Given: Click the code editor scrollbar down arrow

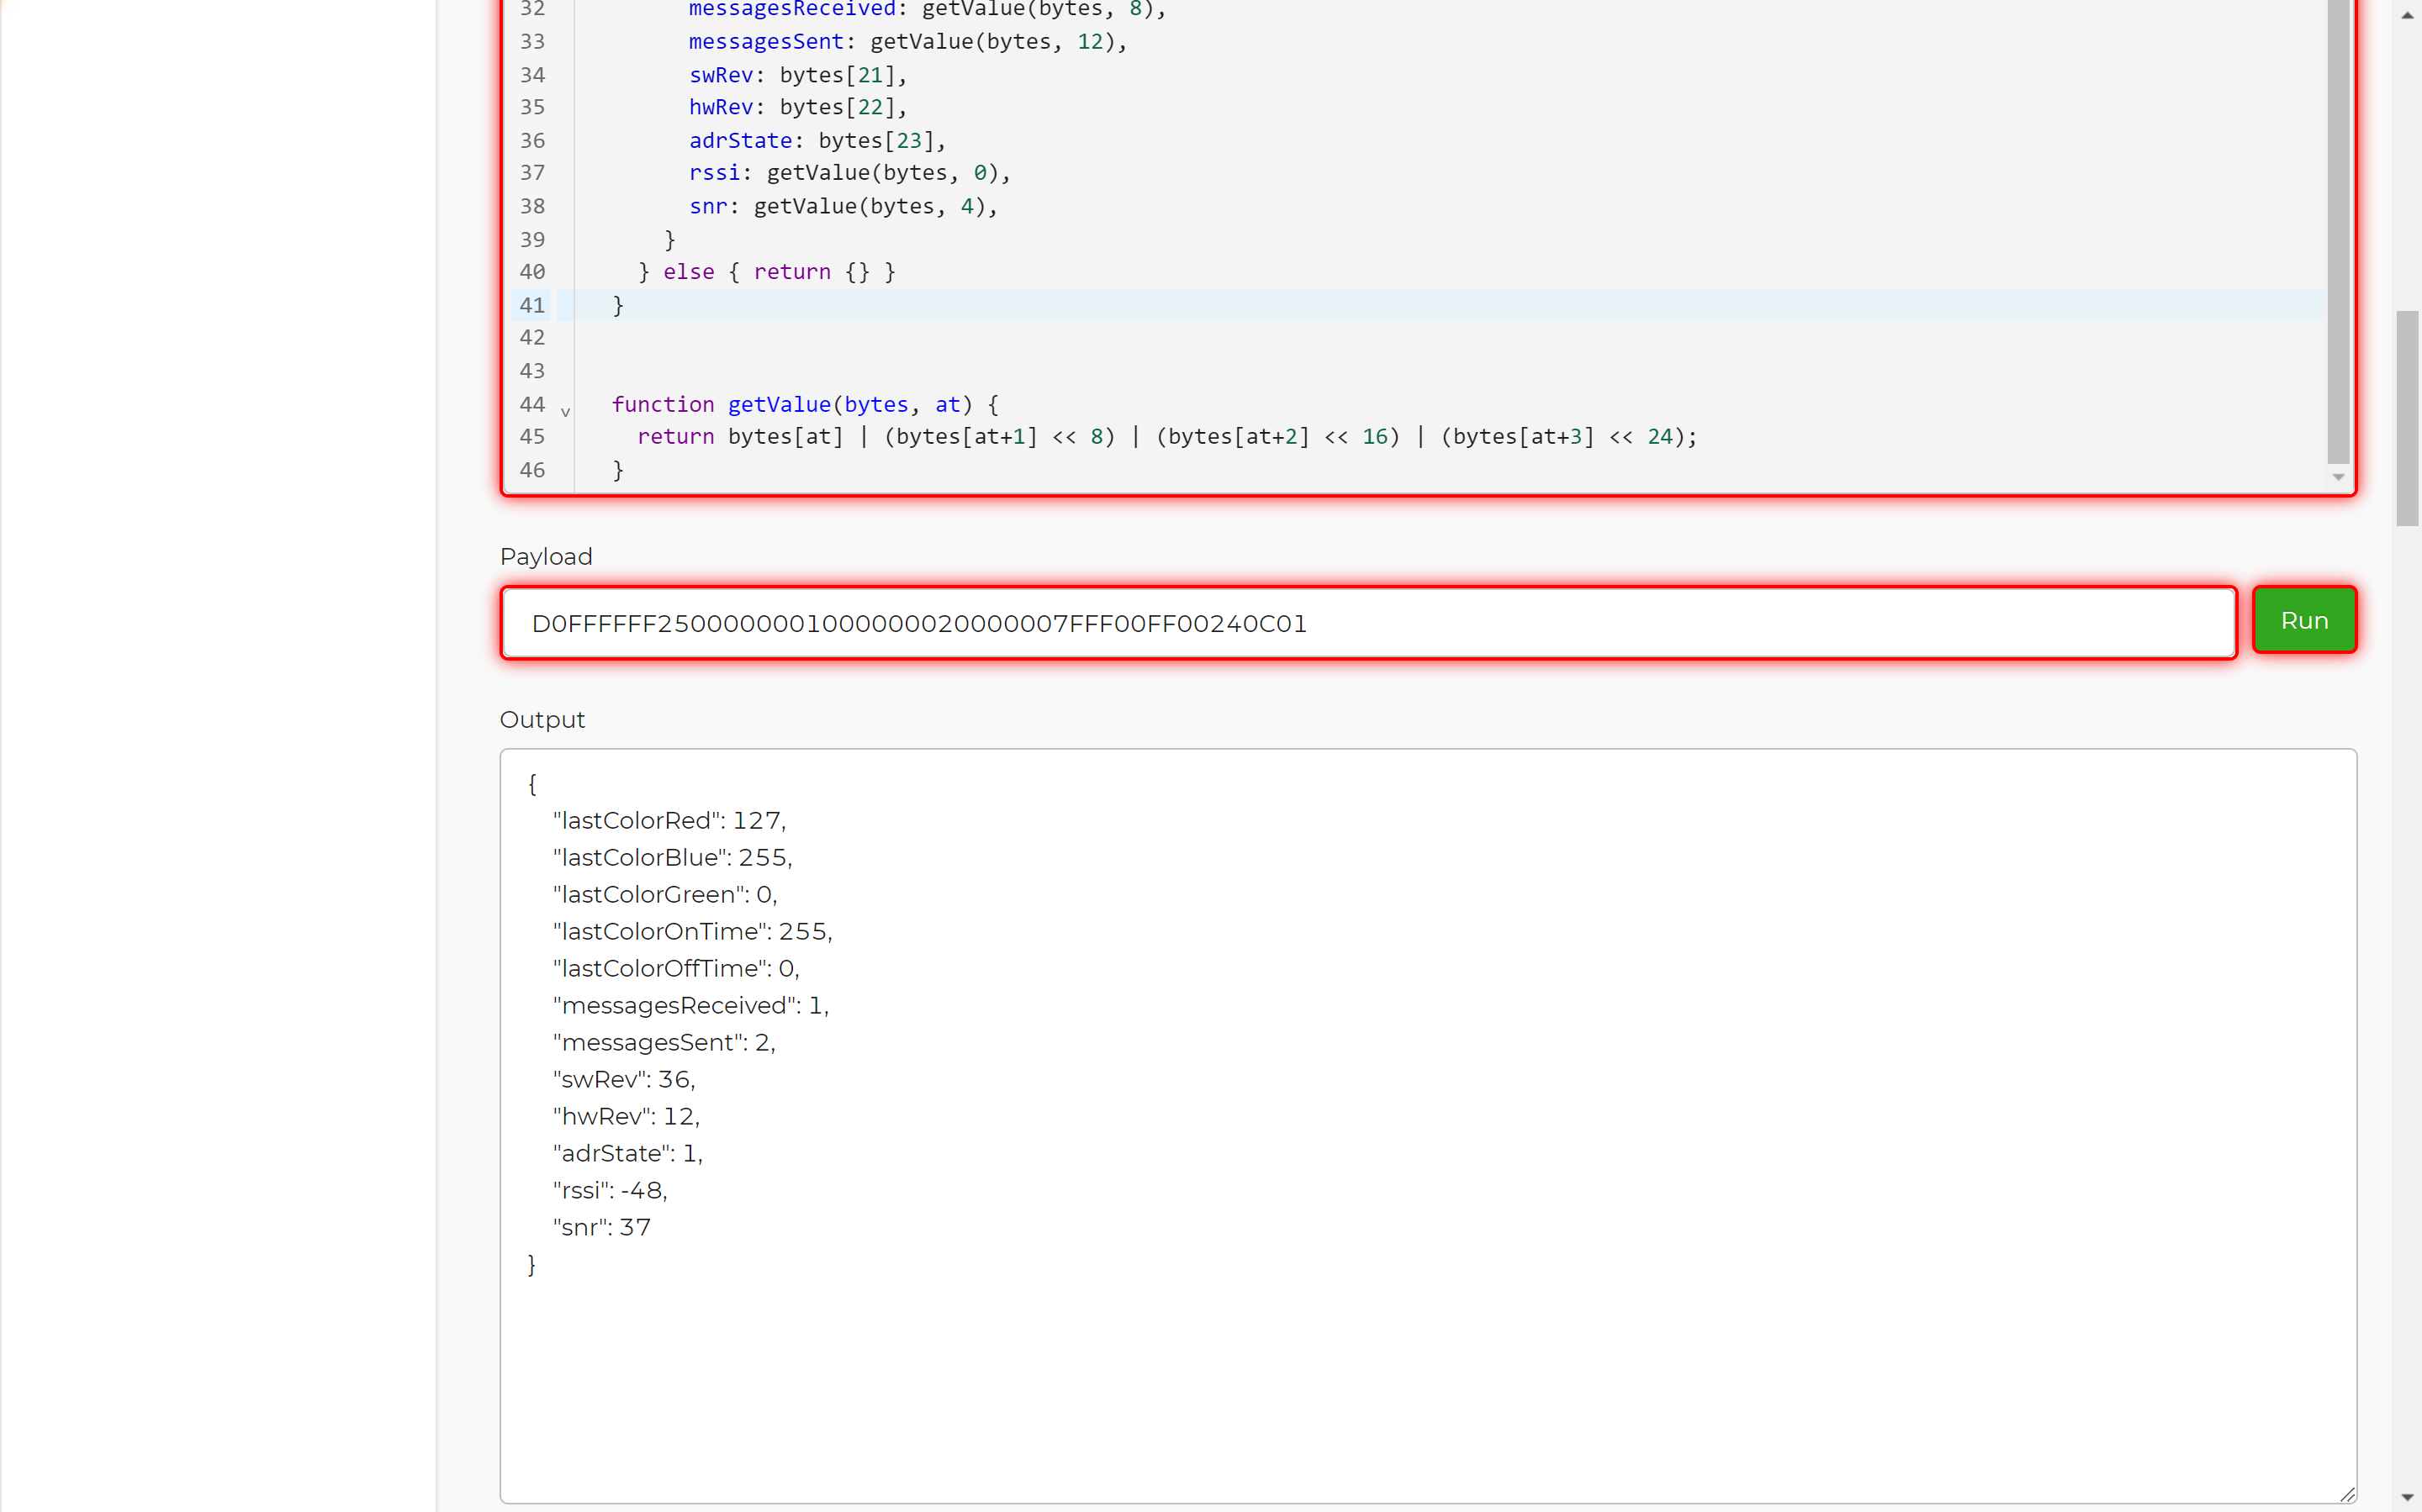Looking at the screenshot, I should point(2338,477).
